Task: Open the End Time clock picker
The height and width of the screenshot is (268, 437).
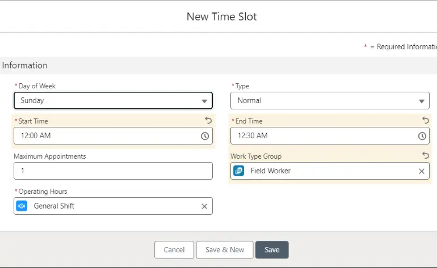Action: coord(422,136)
